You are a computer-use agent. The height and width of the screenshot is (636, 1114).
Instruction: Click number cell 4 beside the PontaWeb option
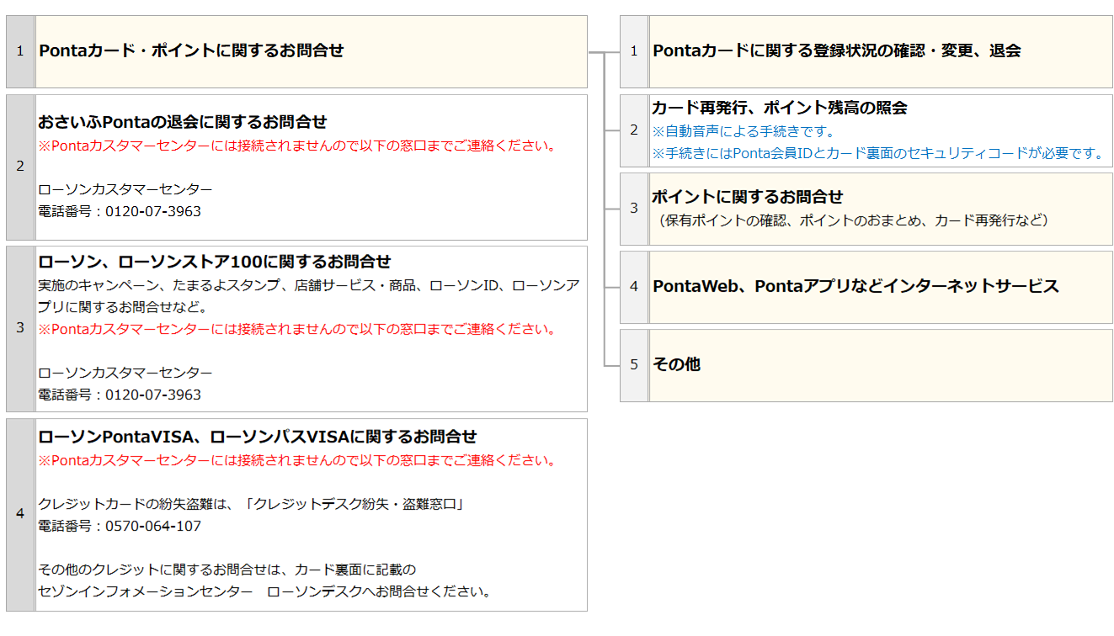[634, 287]
